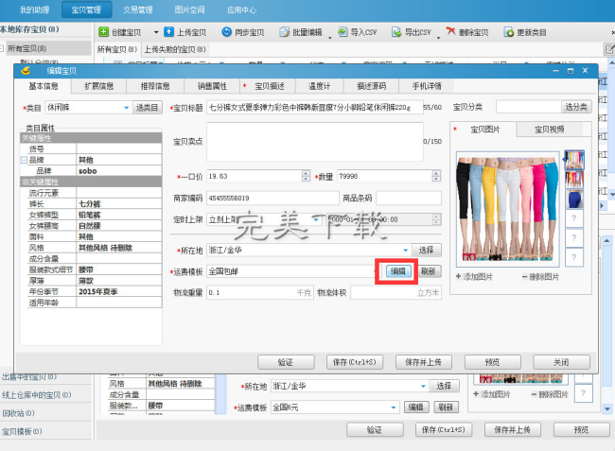Image resolution: width=615 pixels, height=451 pixels.
Task: Switch to the 推荐信息 tab
Action: [155, 86]
